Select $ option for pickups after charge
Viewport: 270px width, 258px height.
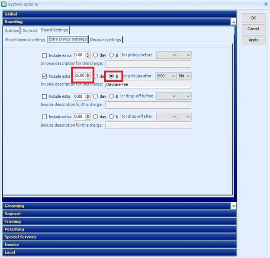[x=111, y=76]
